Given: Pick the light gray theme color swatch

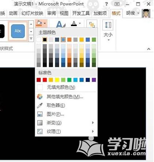Looking at the screenshot, I should [51, 40].
